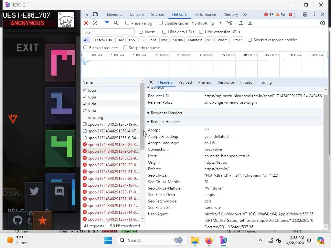This screenshot has height=248, width=331.
Task: Check 3rd-party requests
Action: click(x=125, y=47)
